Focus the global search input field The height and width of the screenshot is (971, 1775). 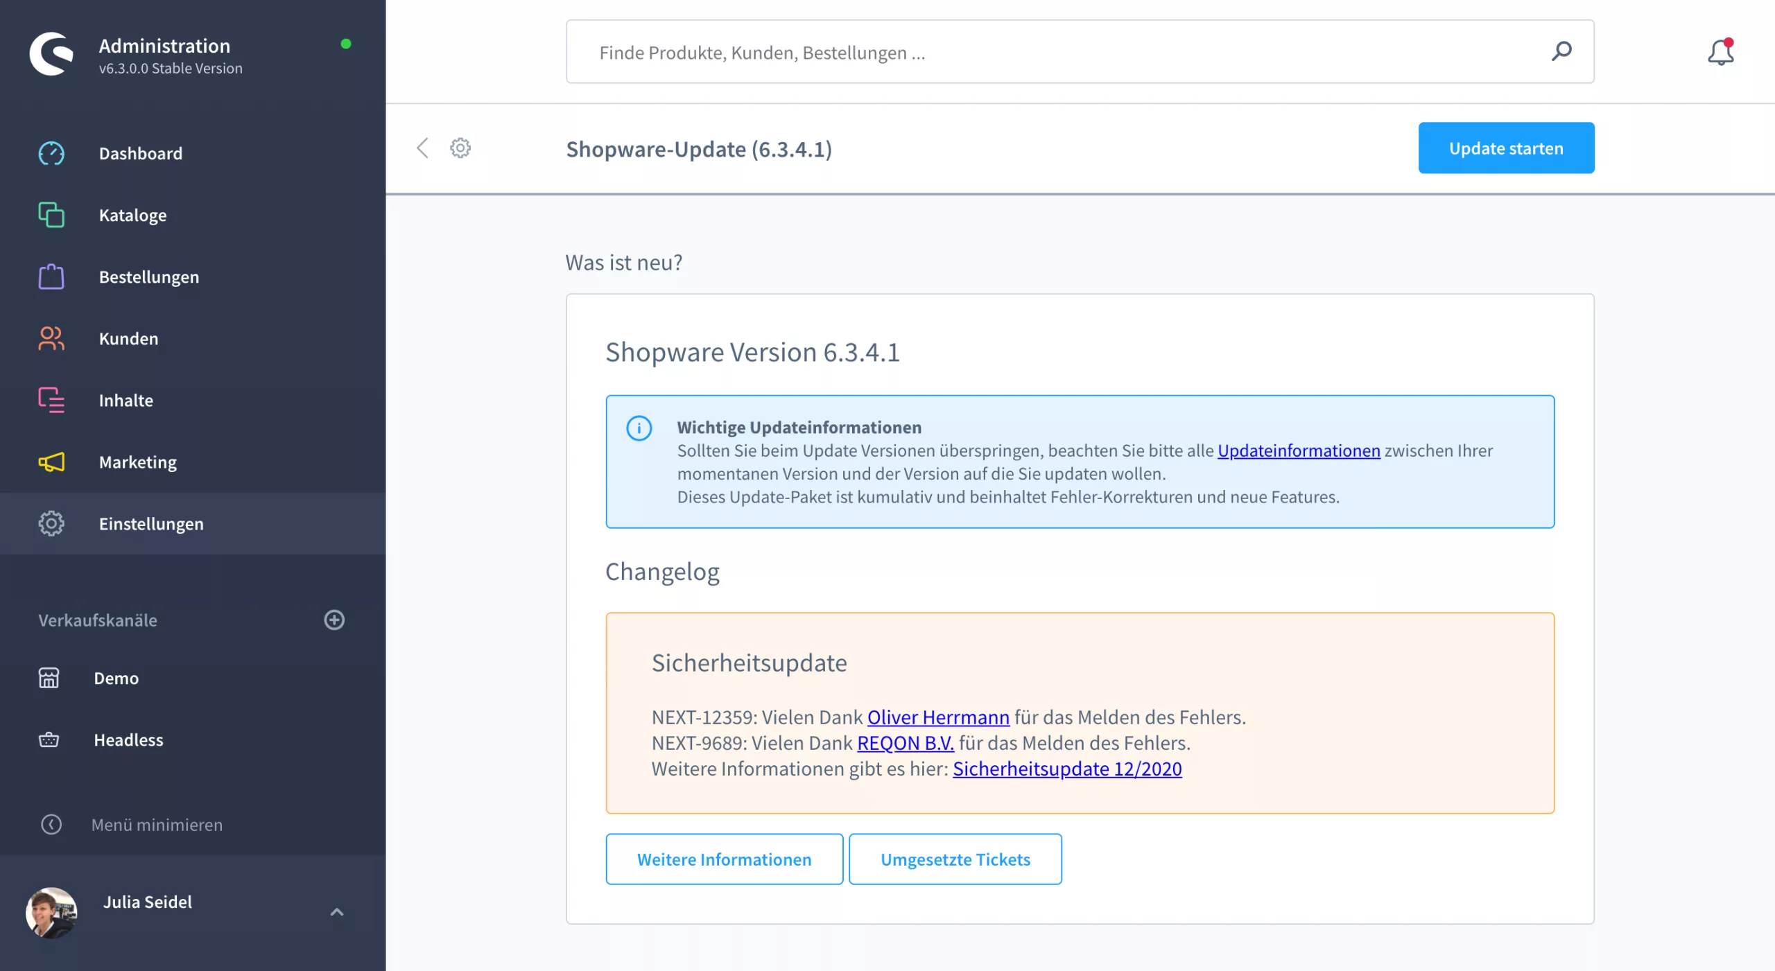1080,51
